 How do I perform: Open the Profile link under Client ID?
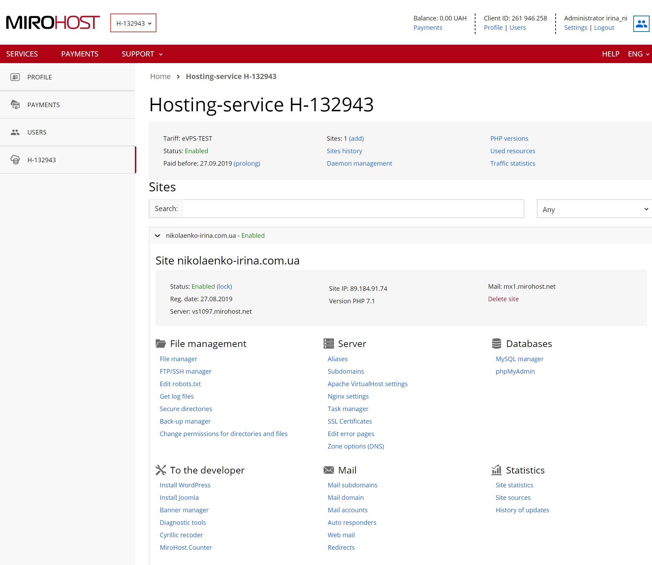point(493,27)
